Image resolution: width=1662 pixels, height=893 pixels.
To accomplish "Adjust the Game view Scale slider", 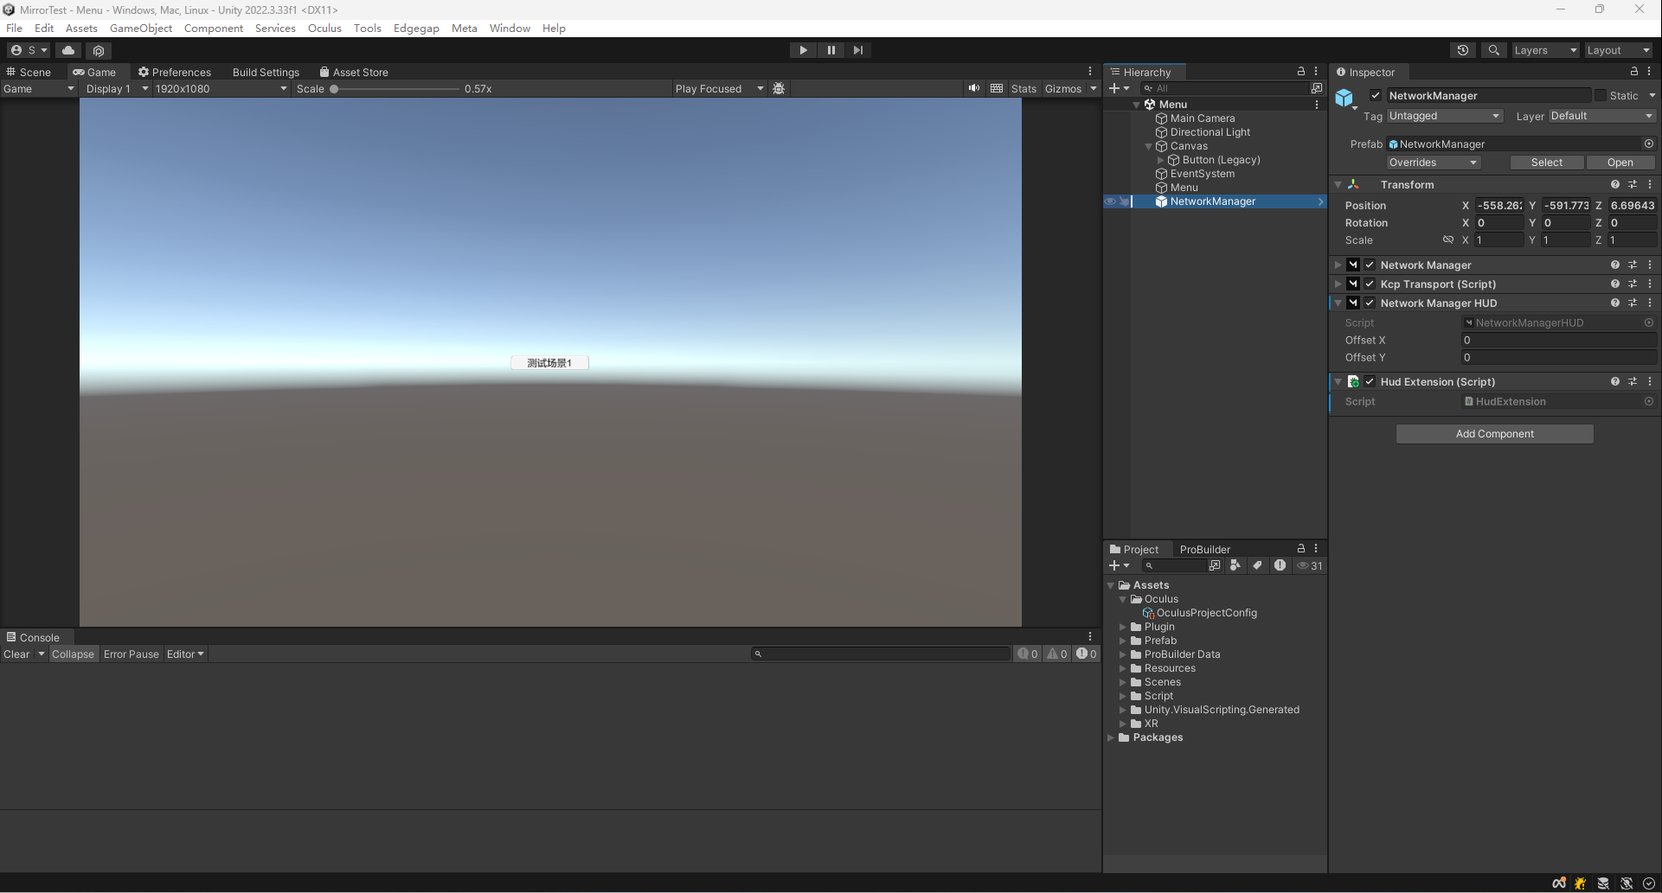I will click(x=395, y=88).
